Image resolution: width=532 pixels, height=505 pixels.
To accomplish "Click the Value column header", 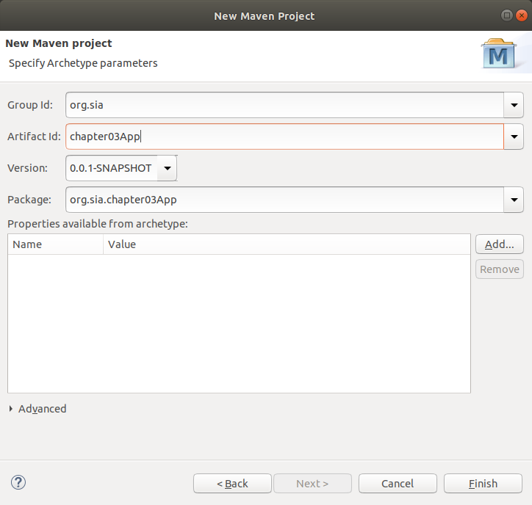I will pos(285,244).
